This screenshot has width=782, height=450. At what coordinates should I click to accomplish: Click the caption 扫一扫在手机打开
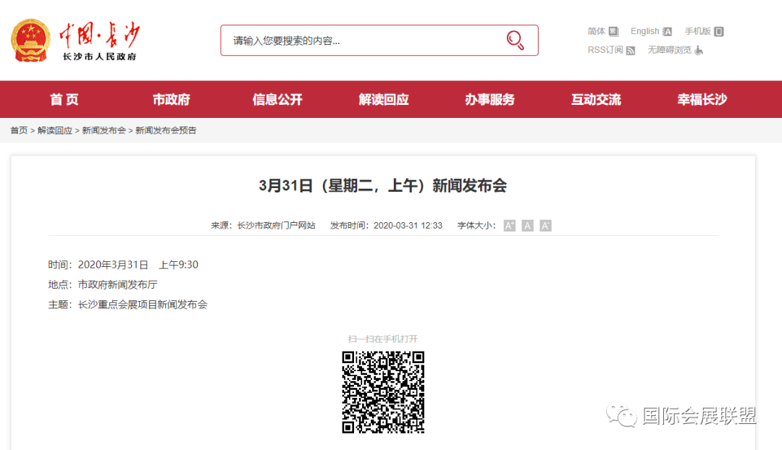[x=383, y=339]
